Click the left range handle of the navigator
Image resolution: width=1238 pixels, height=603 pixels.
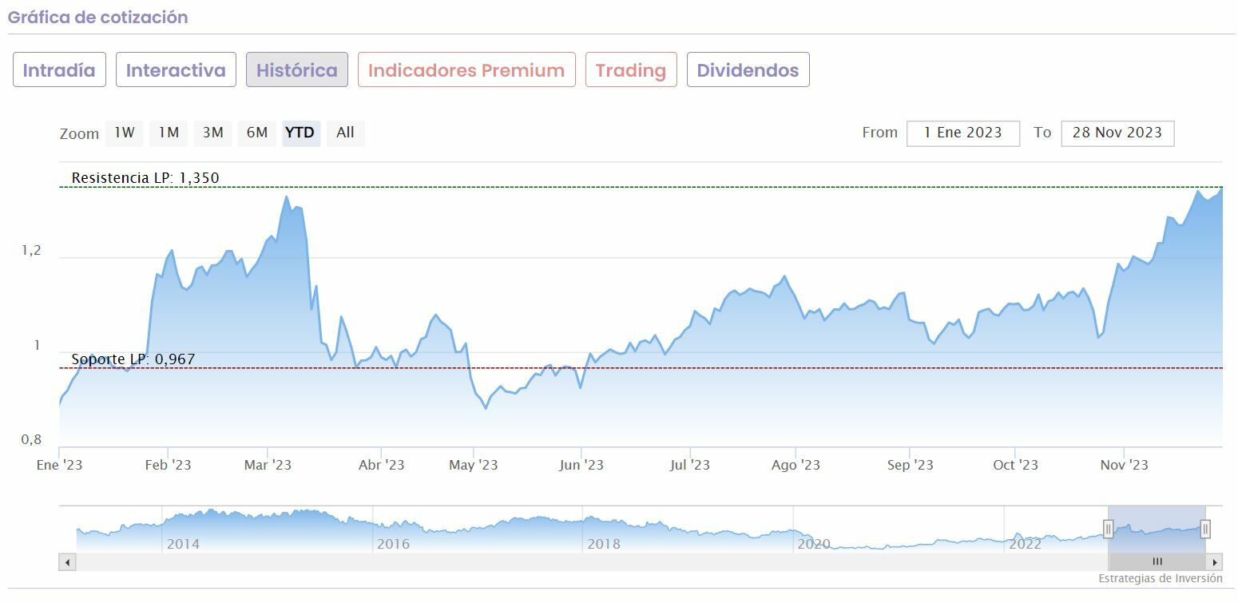pos(1109,529)
